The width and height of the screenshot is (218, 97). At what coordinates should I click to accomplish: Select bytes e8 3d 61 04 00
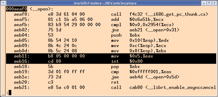click(x=66, y=14)
